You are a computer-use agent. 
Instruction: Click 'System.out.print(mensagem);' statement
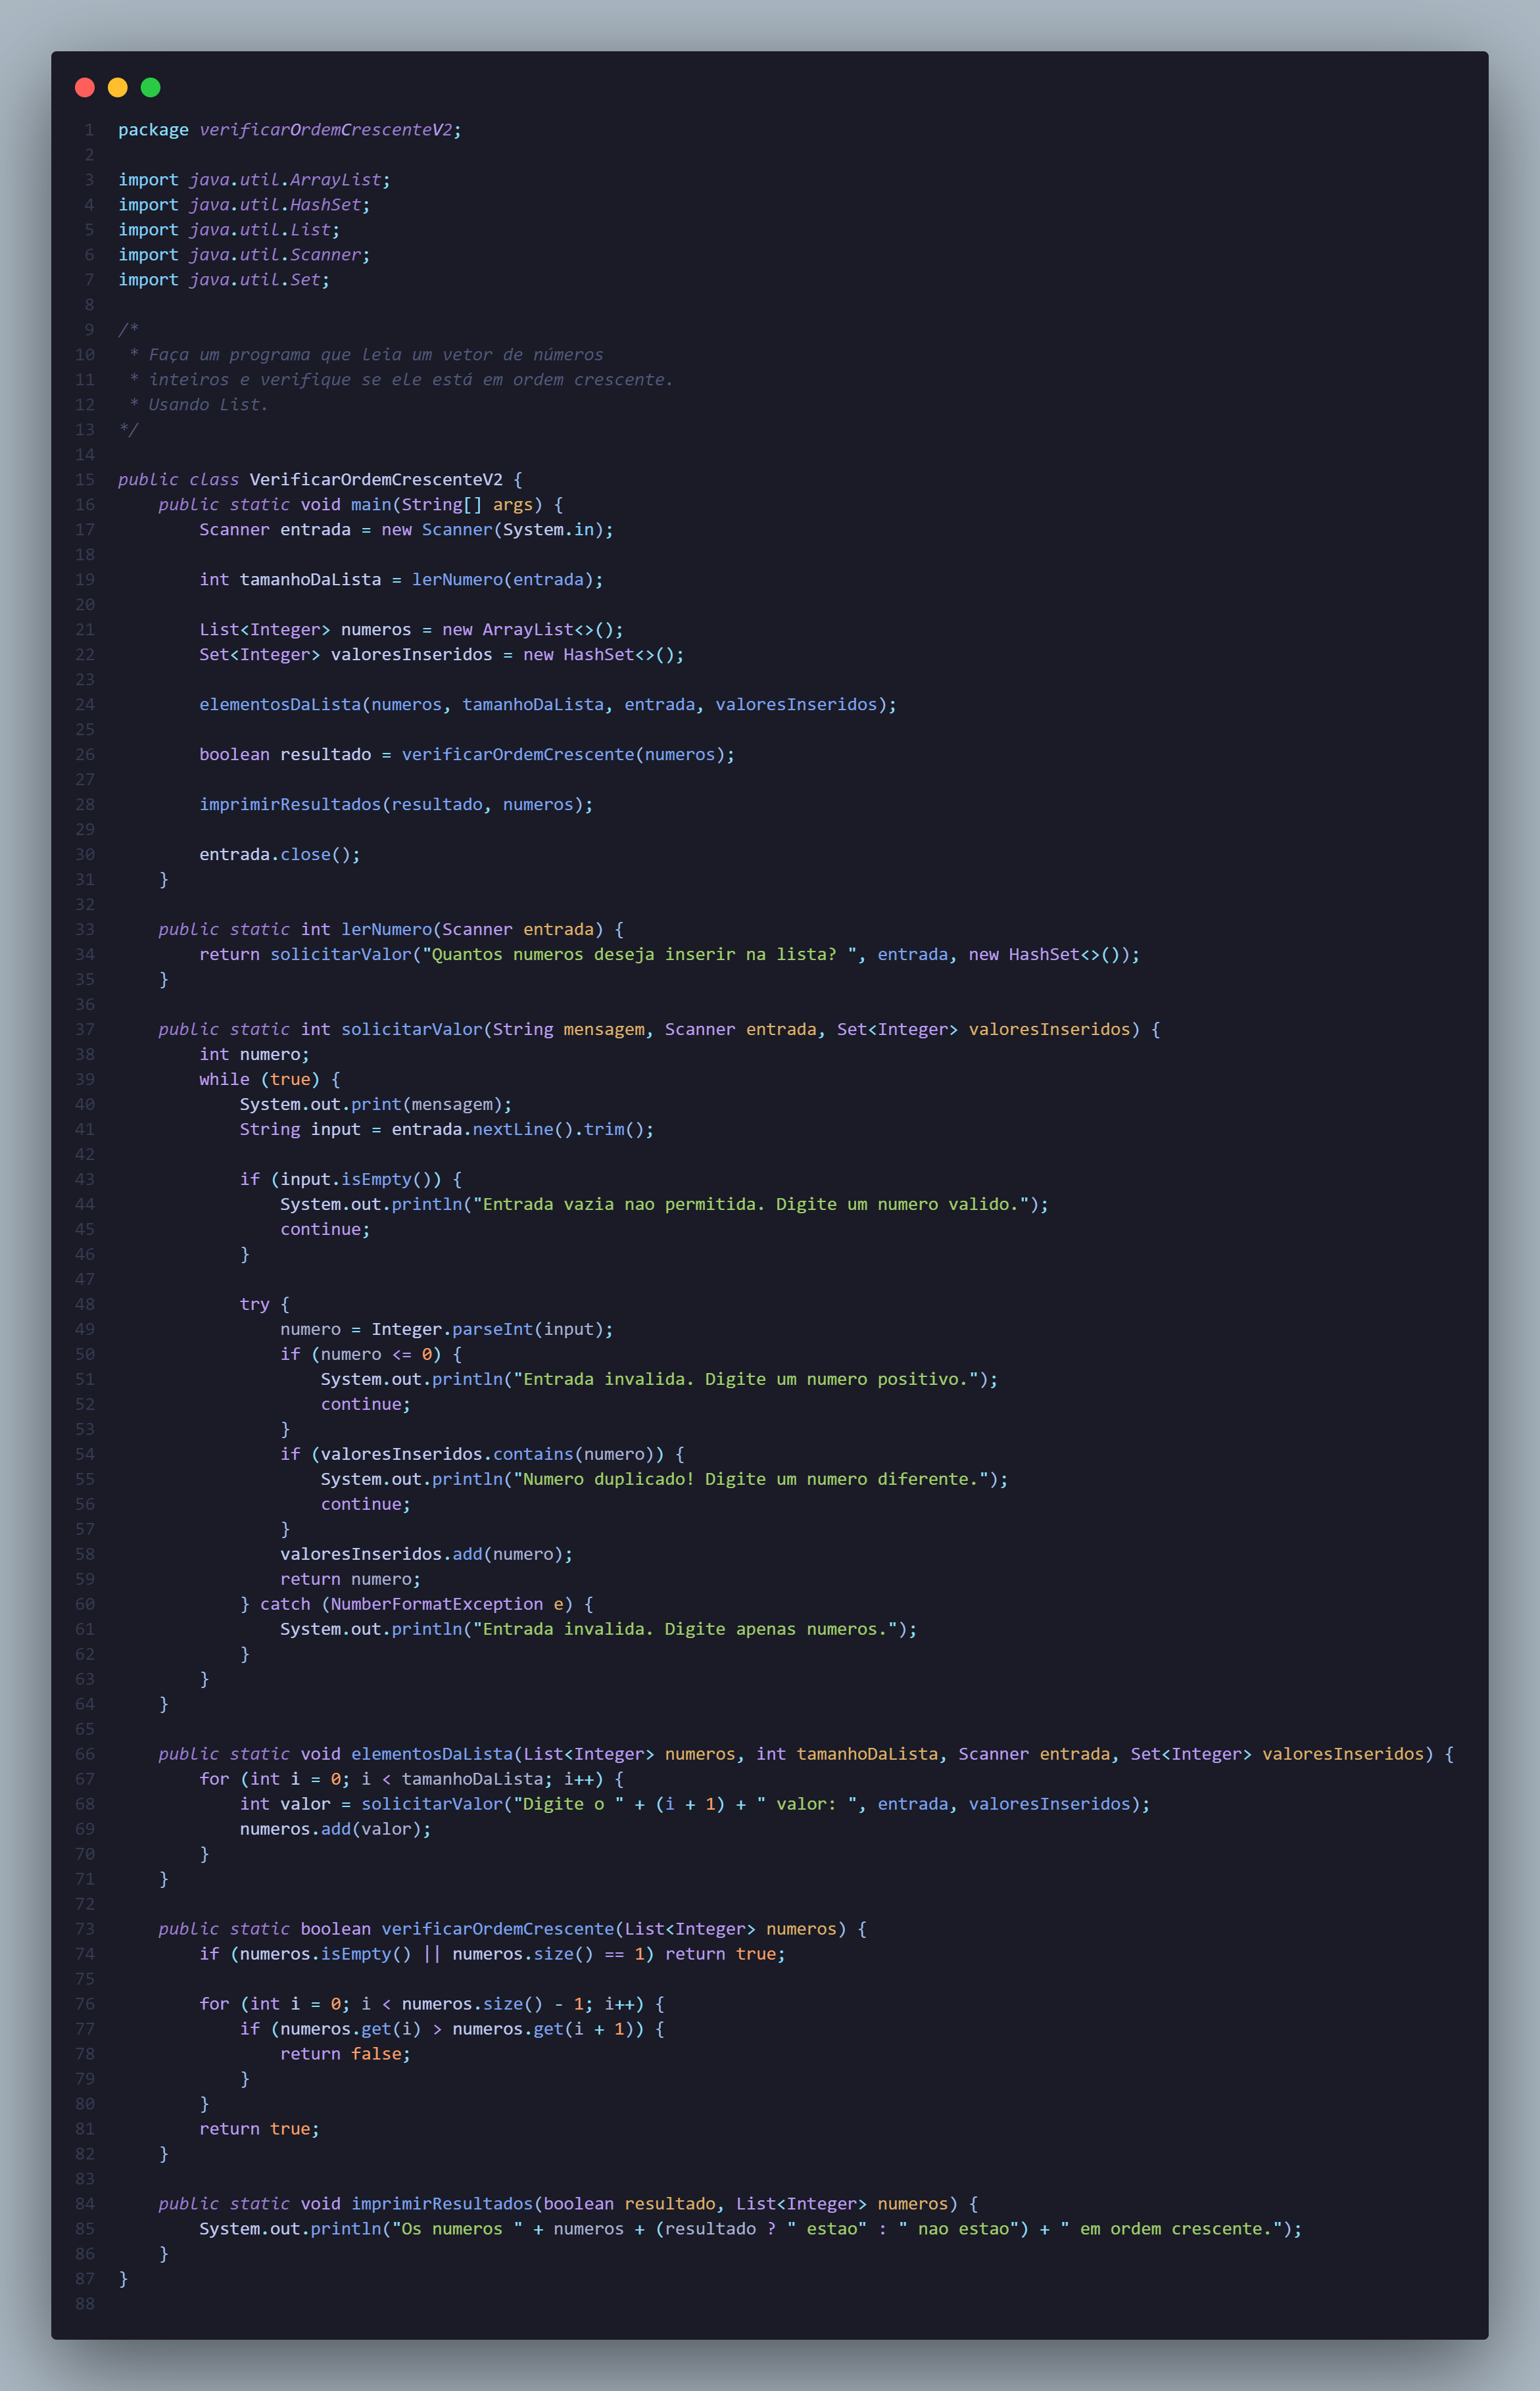point(376,1105)
